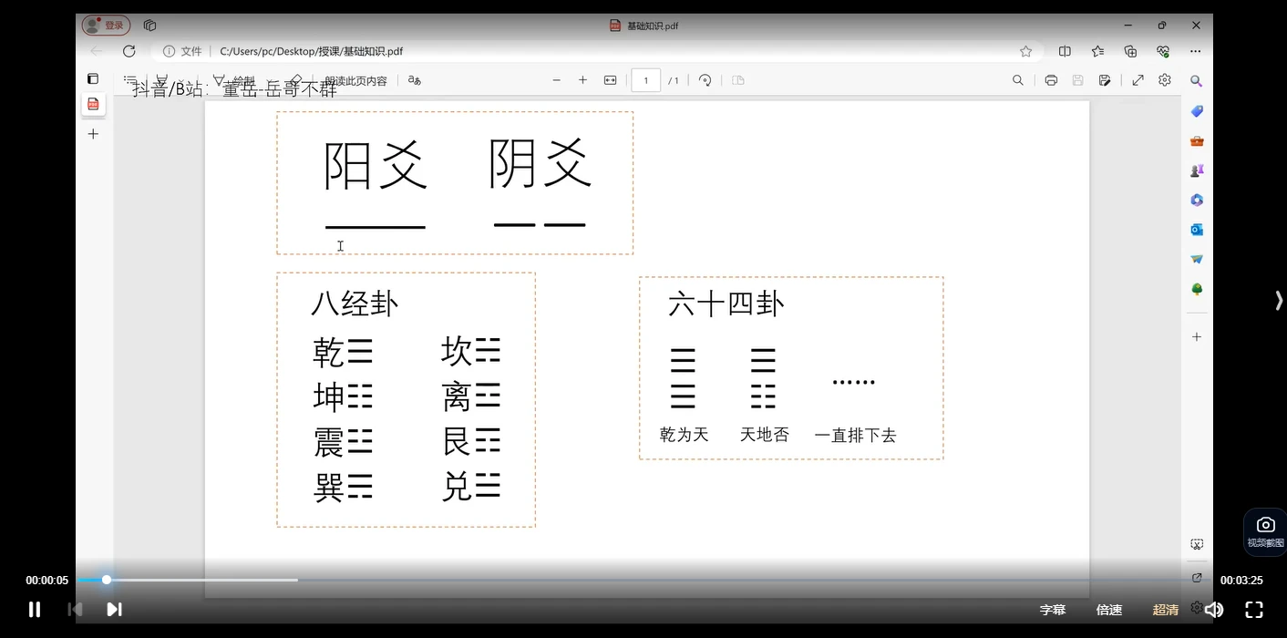Open sidebar open-in-new-window icon

[x=1197, y=578]
